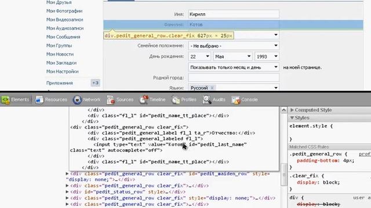Click the pedit_general_labeled div line

(146, 139)
